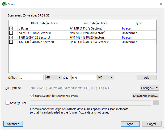The image size is (165, 130).
Task: Select the 35.68 GB size row
Action: coord(82,42)
